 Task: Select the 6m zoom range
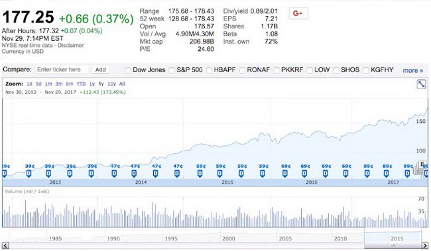(x=70, y=84)
